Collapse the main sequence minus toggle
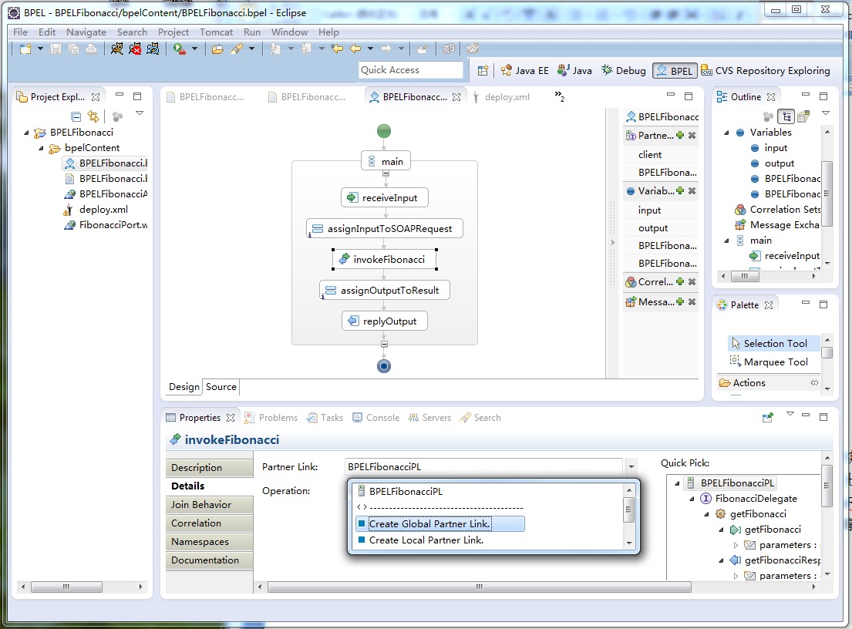 (x=386, y=173)
